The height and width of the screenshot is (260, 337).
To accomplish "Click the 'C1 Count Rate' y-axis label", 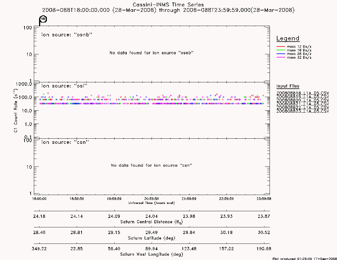I will [16, 110].
